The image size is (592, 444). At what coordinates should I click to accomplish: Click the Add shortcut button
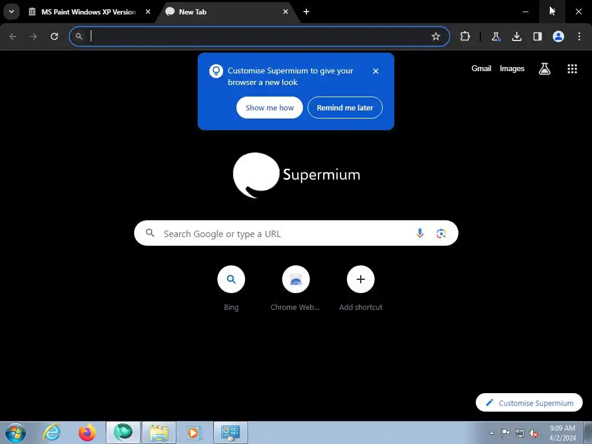point(361,288)
